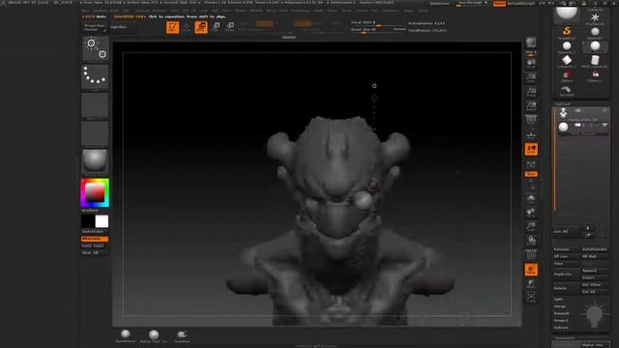Toggle the orange Local symmetry button

531,149
